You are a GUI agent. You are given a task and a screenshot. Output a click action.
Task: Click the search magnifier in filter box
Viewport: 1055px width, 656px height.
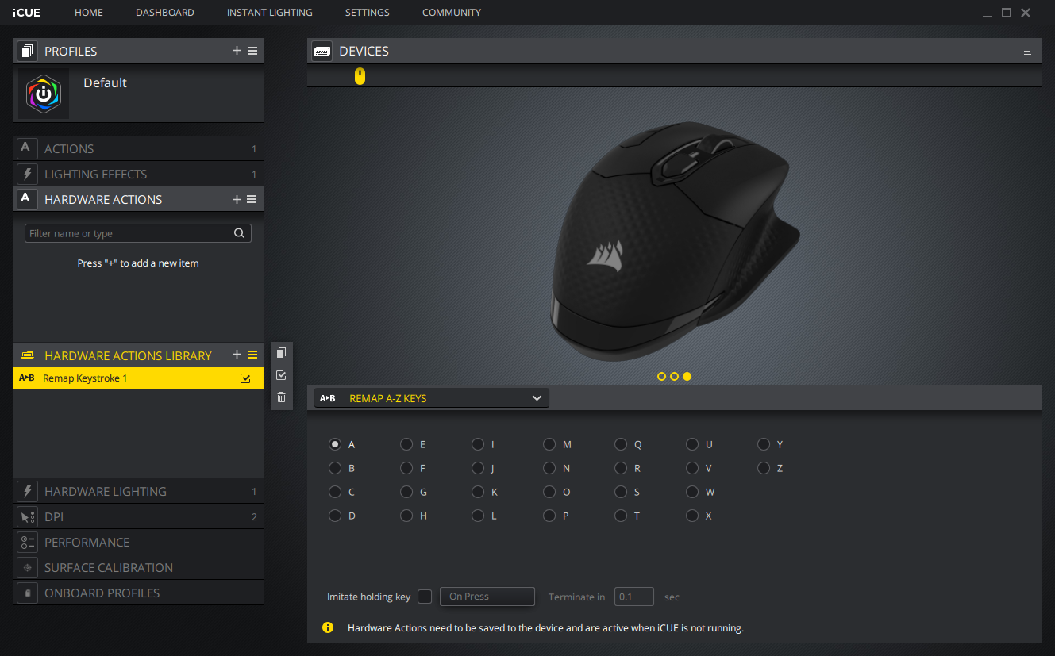(239, 233)
